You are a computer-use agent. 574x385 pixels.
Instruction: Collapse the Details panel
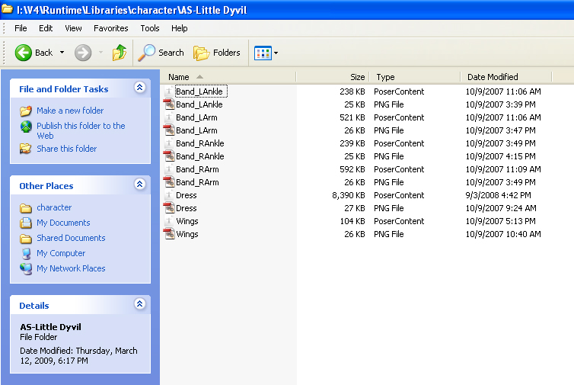tap(139, 303)
